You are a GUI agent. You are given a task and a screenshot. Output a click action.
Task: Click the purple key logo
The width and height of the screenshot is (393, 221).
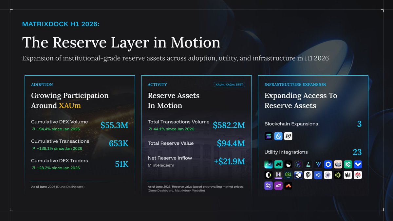(x=269, y=186)
